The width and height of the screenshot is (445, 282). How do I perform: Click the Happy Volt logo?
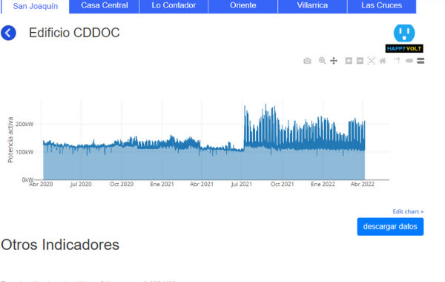(404, 39)
